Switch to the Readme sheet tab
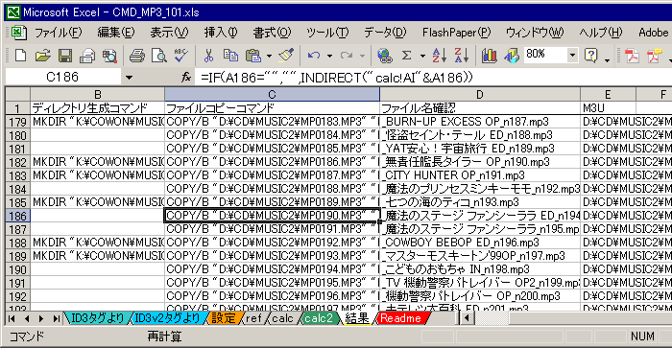Screen dimensions: 672x348 click(x=400, y=318)
